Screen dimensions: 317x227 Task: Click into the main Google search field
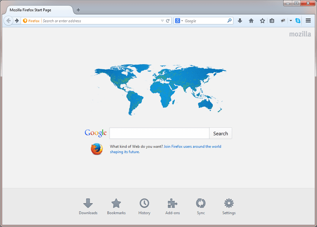tap(159, 133)
